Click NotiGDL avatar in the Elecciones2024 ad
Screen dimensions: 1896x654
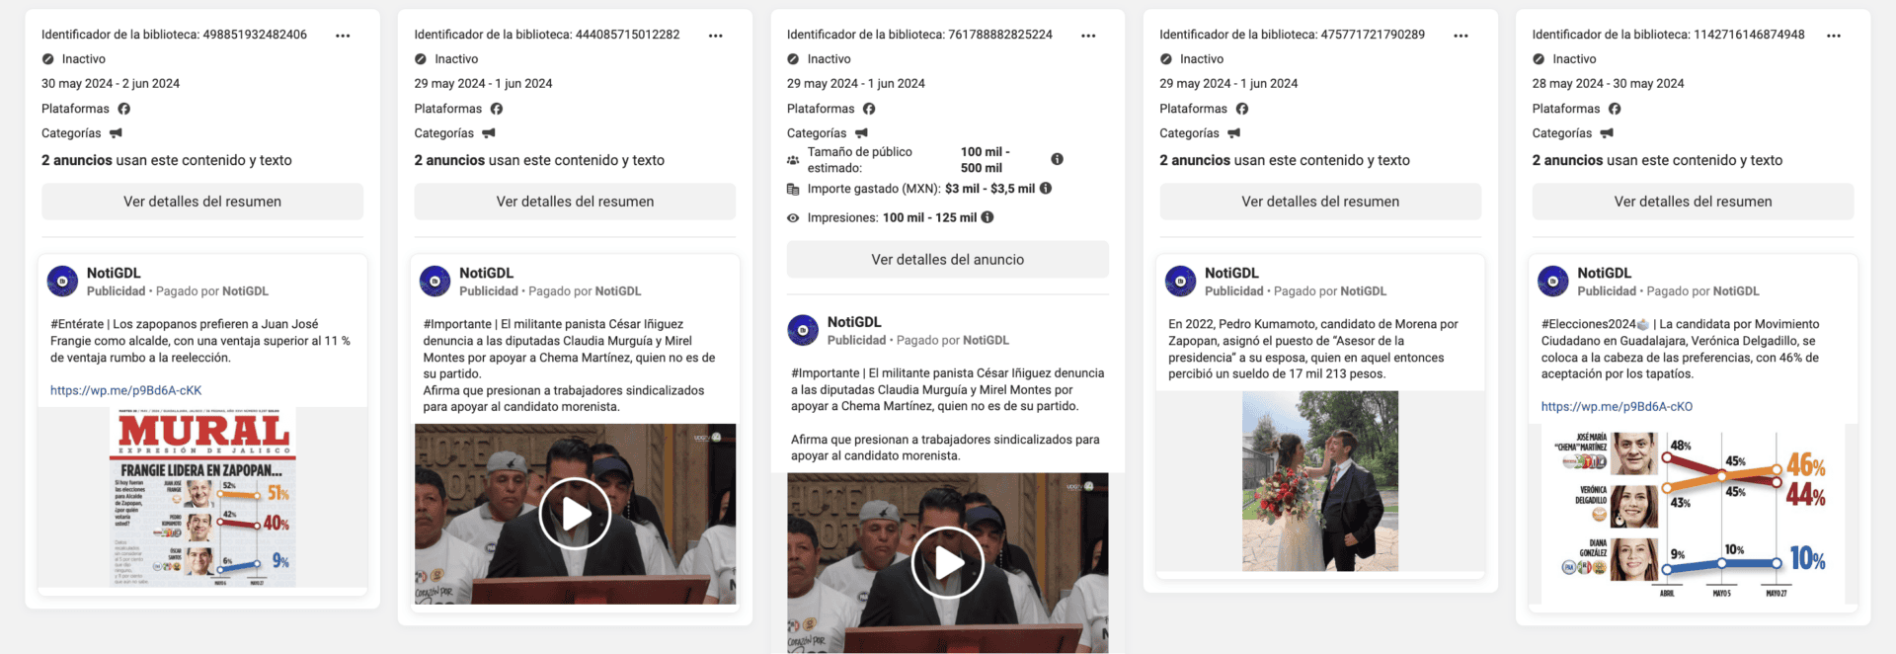(x=1553, y=282)
